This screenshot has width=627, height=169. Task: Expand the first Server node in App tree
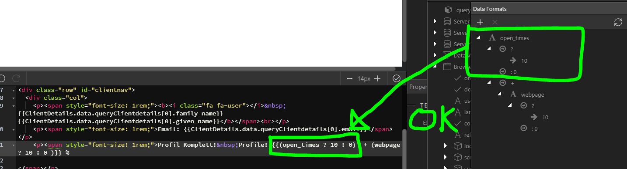click(435, 21)
